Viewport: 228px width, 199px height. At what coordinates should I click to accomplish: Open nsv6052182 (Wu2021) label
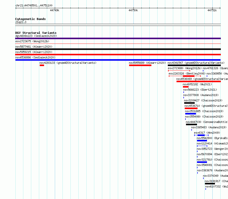[197, 84]
